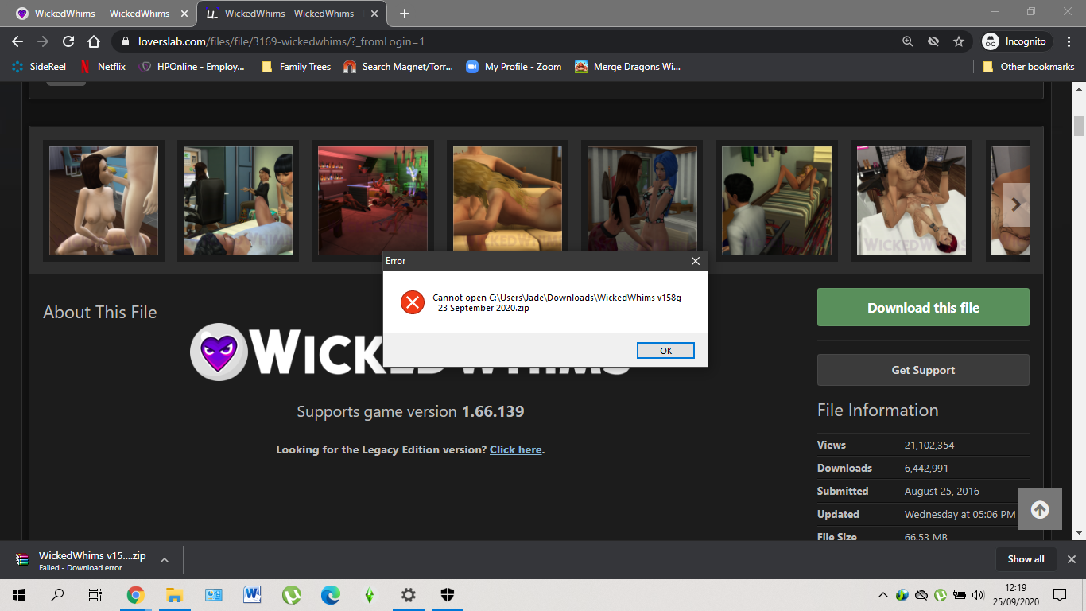Reload the current page
1086x611 pixels.
click(68, 41)
